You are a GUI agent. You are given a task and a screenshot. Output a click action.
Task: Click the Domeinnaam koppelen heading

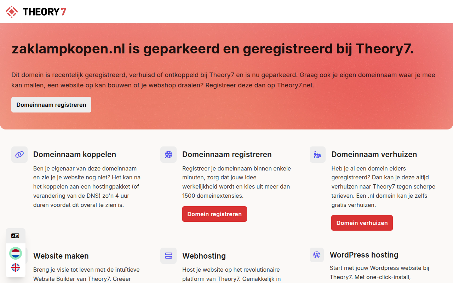coord(75,154)
